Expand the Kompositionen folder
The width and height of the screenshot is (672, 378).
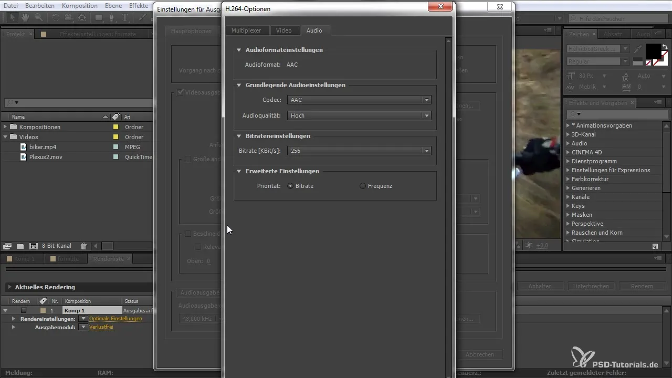pyautogui.click(x=5, y=127)
